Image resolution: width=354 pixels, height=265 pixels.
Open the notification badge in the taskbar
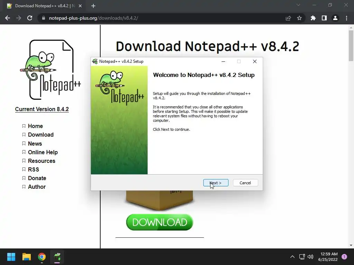pos(344,257)
